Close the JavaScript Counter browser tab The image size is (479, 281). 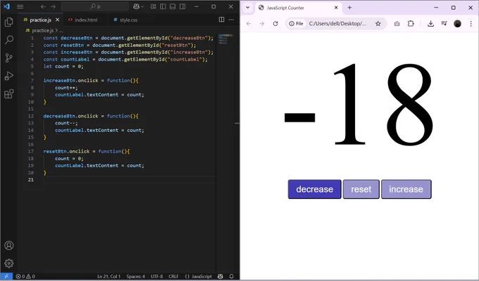click(x=336, y=8)
